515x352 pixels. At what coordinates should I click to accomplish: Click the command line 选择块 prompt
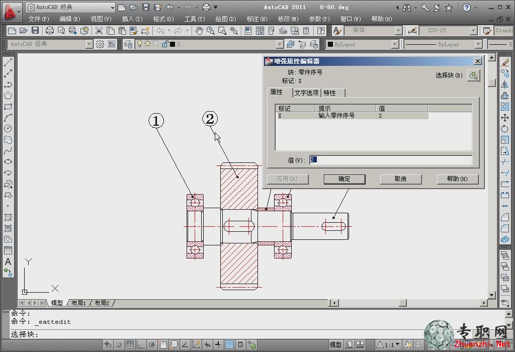click(25, 334)
